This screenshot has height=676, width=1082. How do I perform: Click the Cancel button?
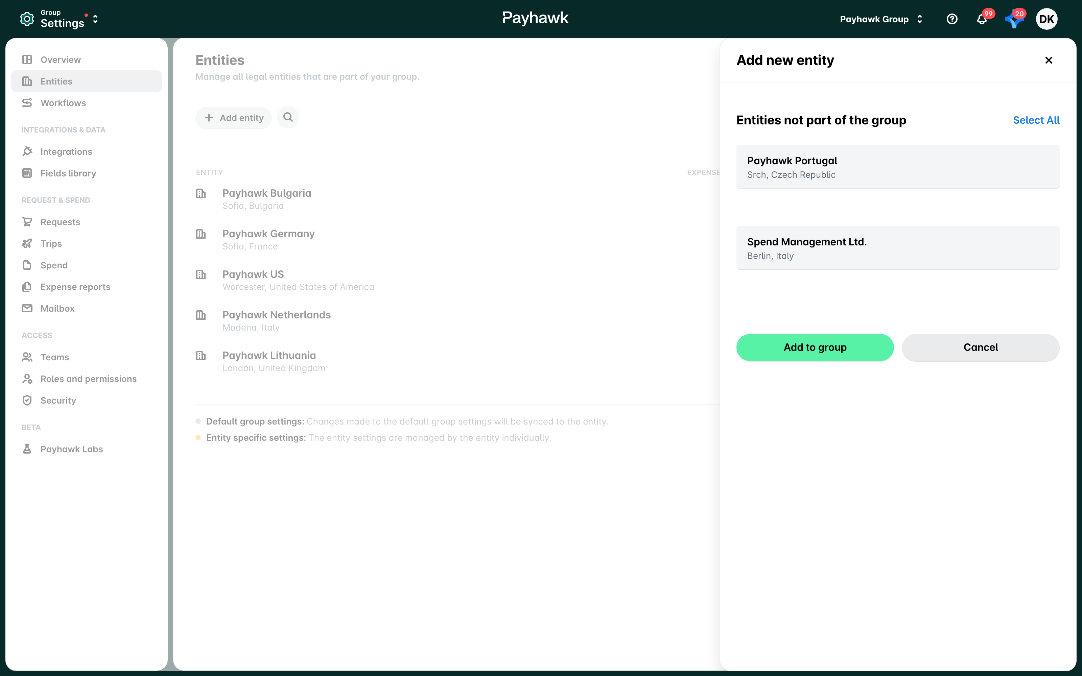pos(981,347)
